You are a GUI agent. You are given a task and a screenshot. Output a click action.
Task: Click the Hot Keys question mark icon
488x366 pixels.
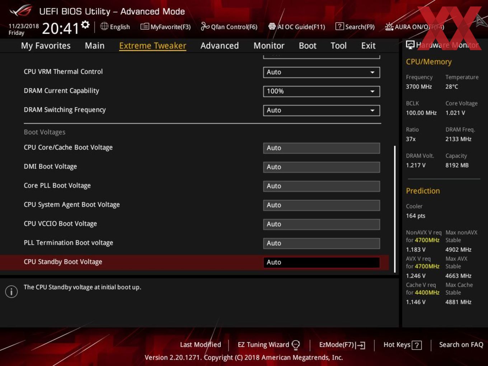(417, 345)
